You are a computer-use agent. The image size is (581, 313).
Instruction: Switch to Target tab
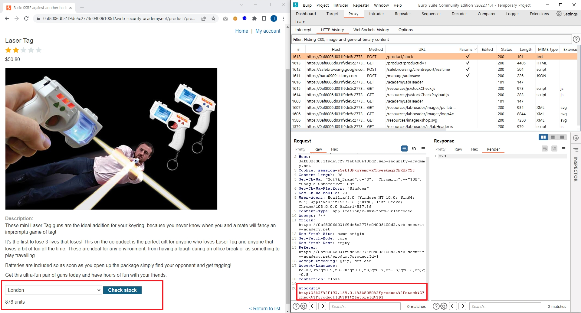[x=332, y=14]
